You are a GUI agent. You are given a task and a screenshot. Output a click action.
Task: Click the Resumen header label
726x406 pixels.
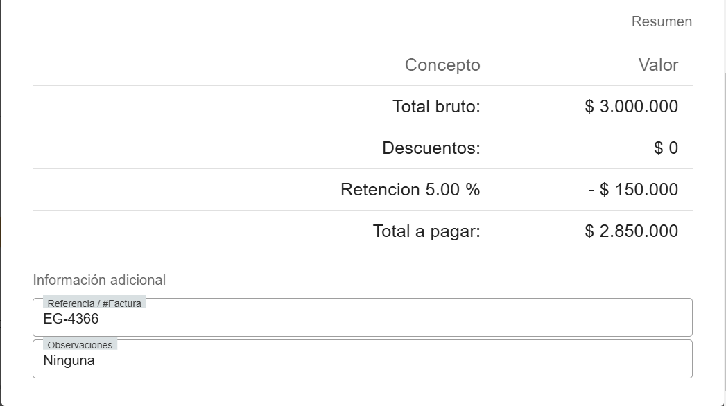click(662, 21)
